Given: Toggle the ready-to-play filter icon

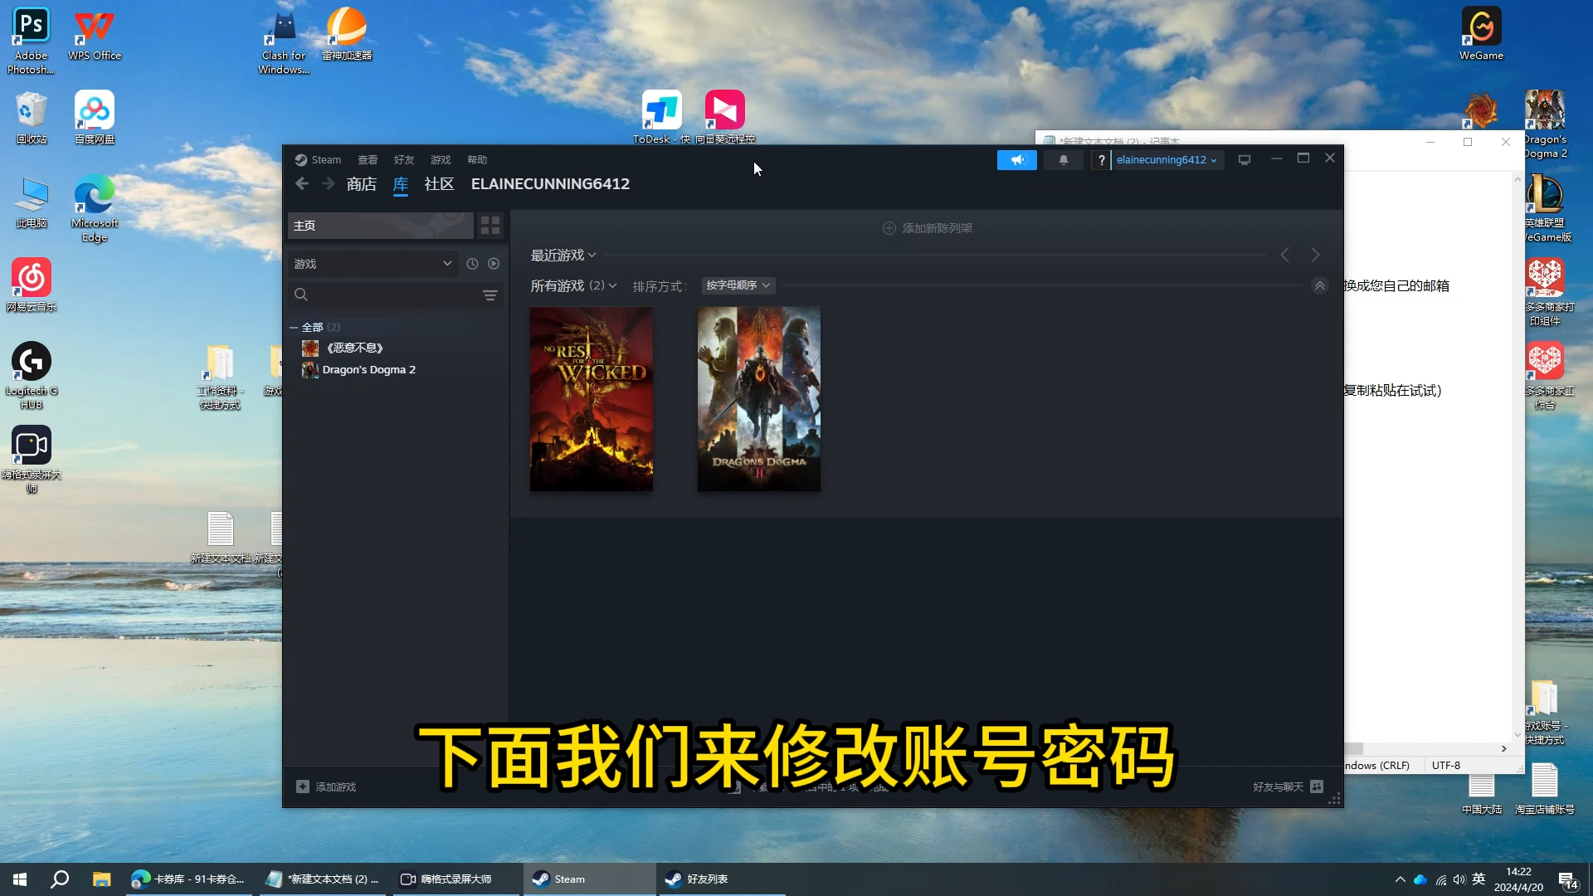Looking at the screenshot, I should pyautogui.click(x=494, y=264).
